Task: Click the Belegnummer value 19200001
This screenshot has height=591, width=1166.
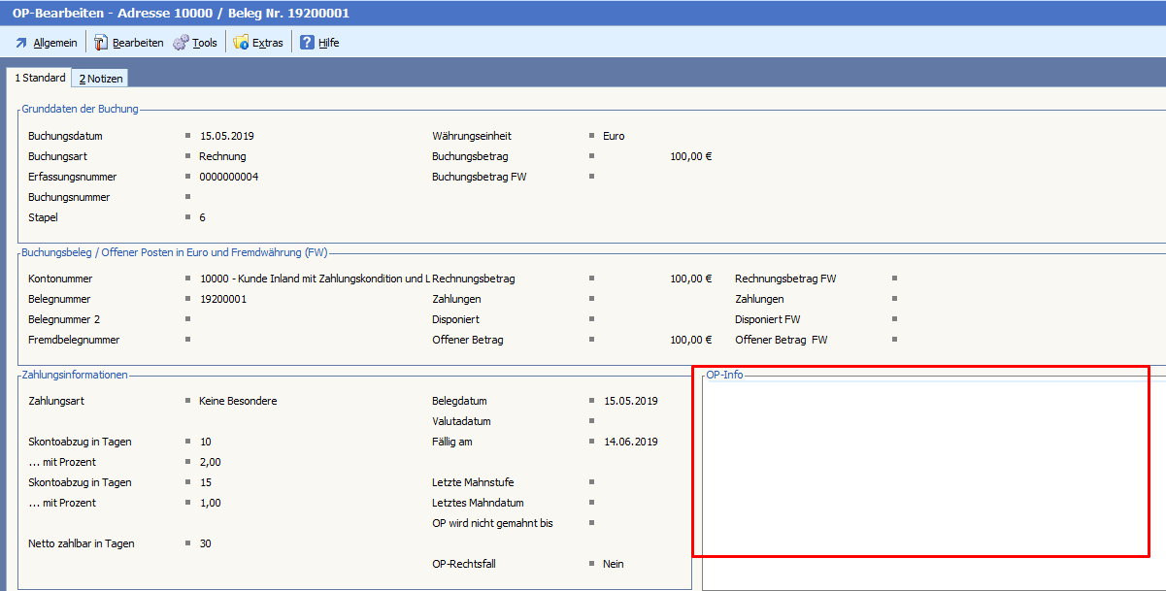Action: click(222, 299)
